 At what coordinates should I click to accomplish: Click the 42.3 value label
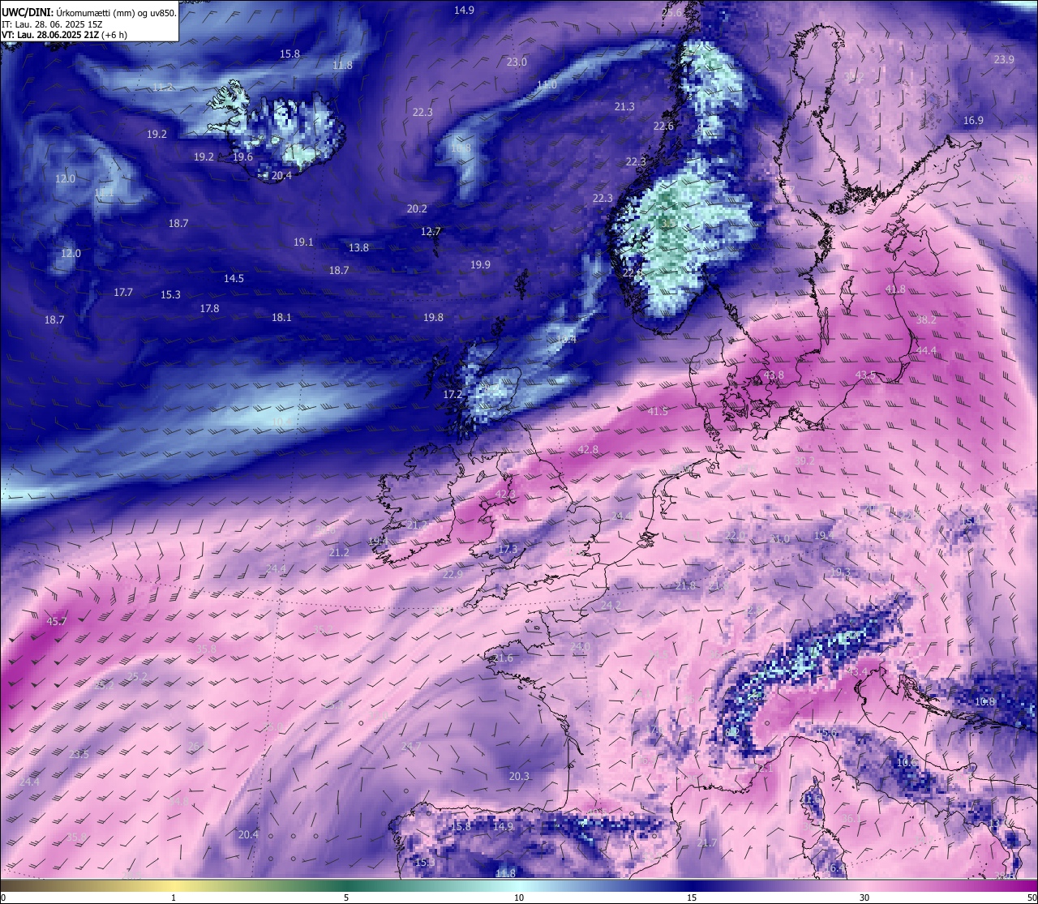[x=505, y=495]
